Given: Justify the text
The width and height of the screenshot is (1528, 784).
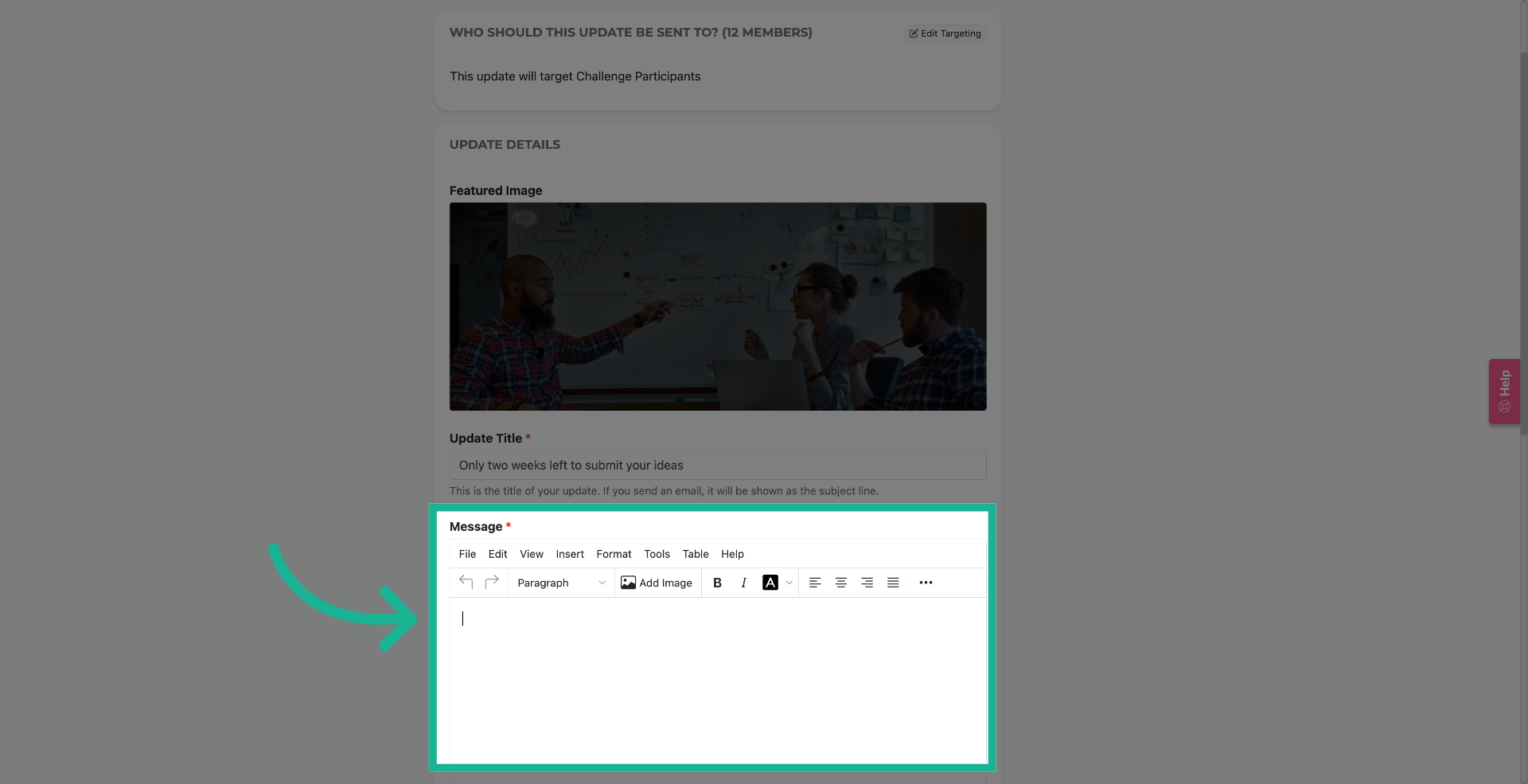Looking at the screenshot, I should click(893, 583).
